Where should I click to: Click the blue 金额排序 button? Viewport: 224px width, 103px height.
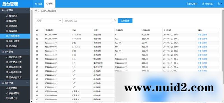point(125,20)
